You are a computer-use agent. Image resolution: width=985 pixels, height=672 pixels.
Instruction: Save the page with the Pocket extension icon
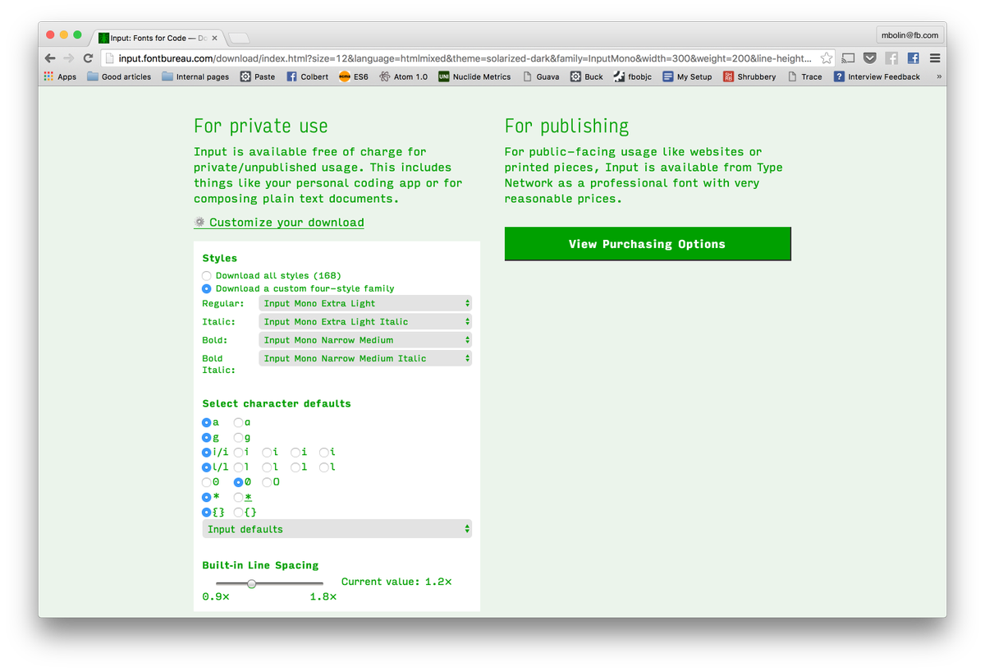pos(870,58)
